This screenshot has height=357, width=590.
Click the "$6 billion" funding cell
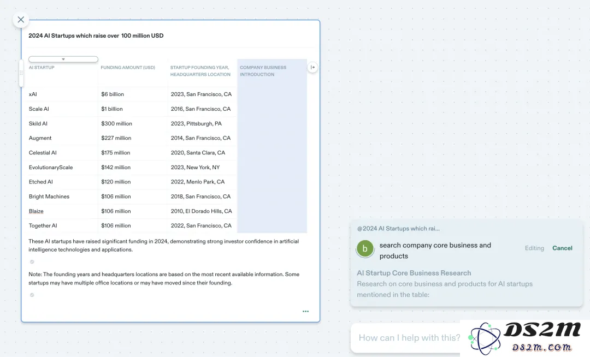pyautogui.click(x=113, y=94)
